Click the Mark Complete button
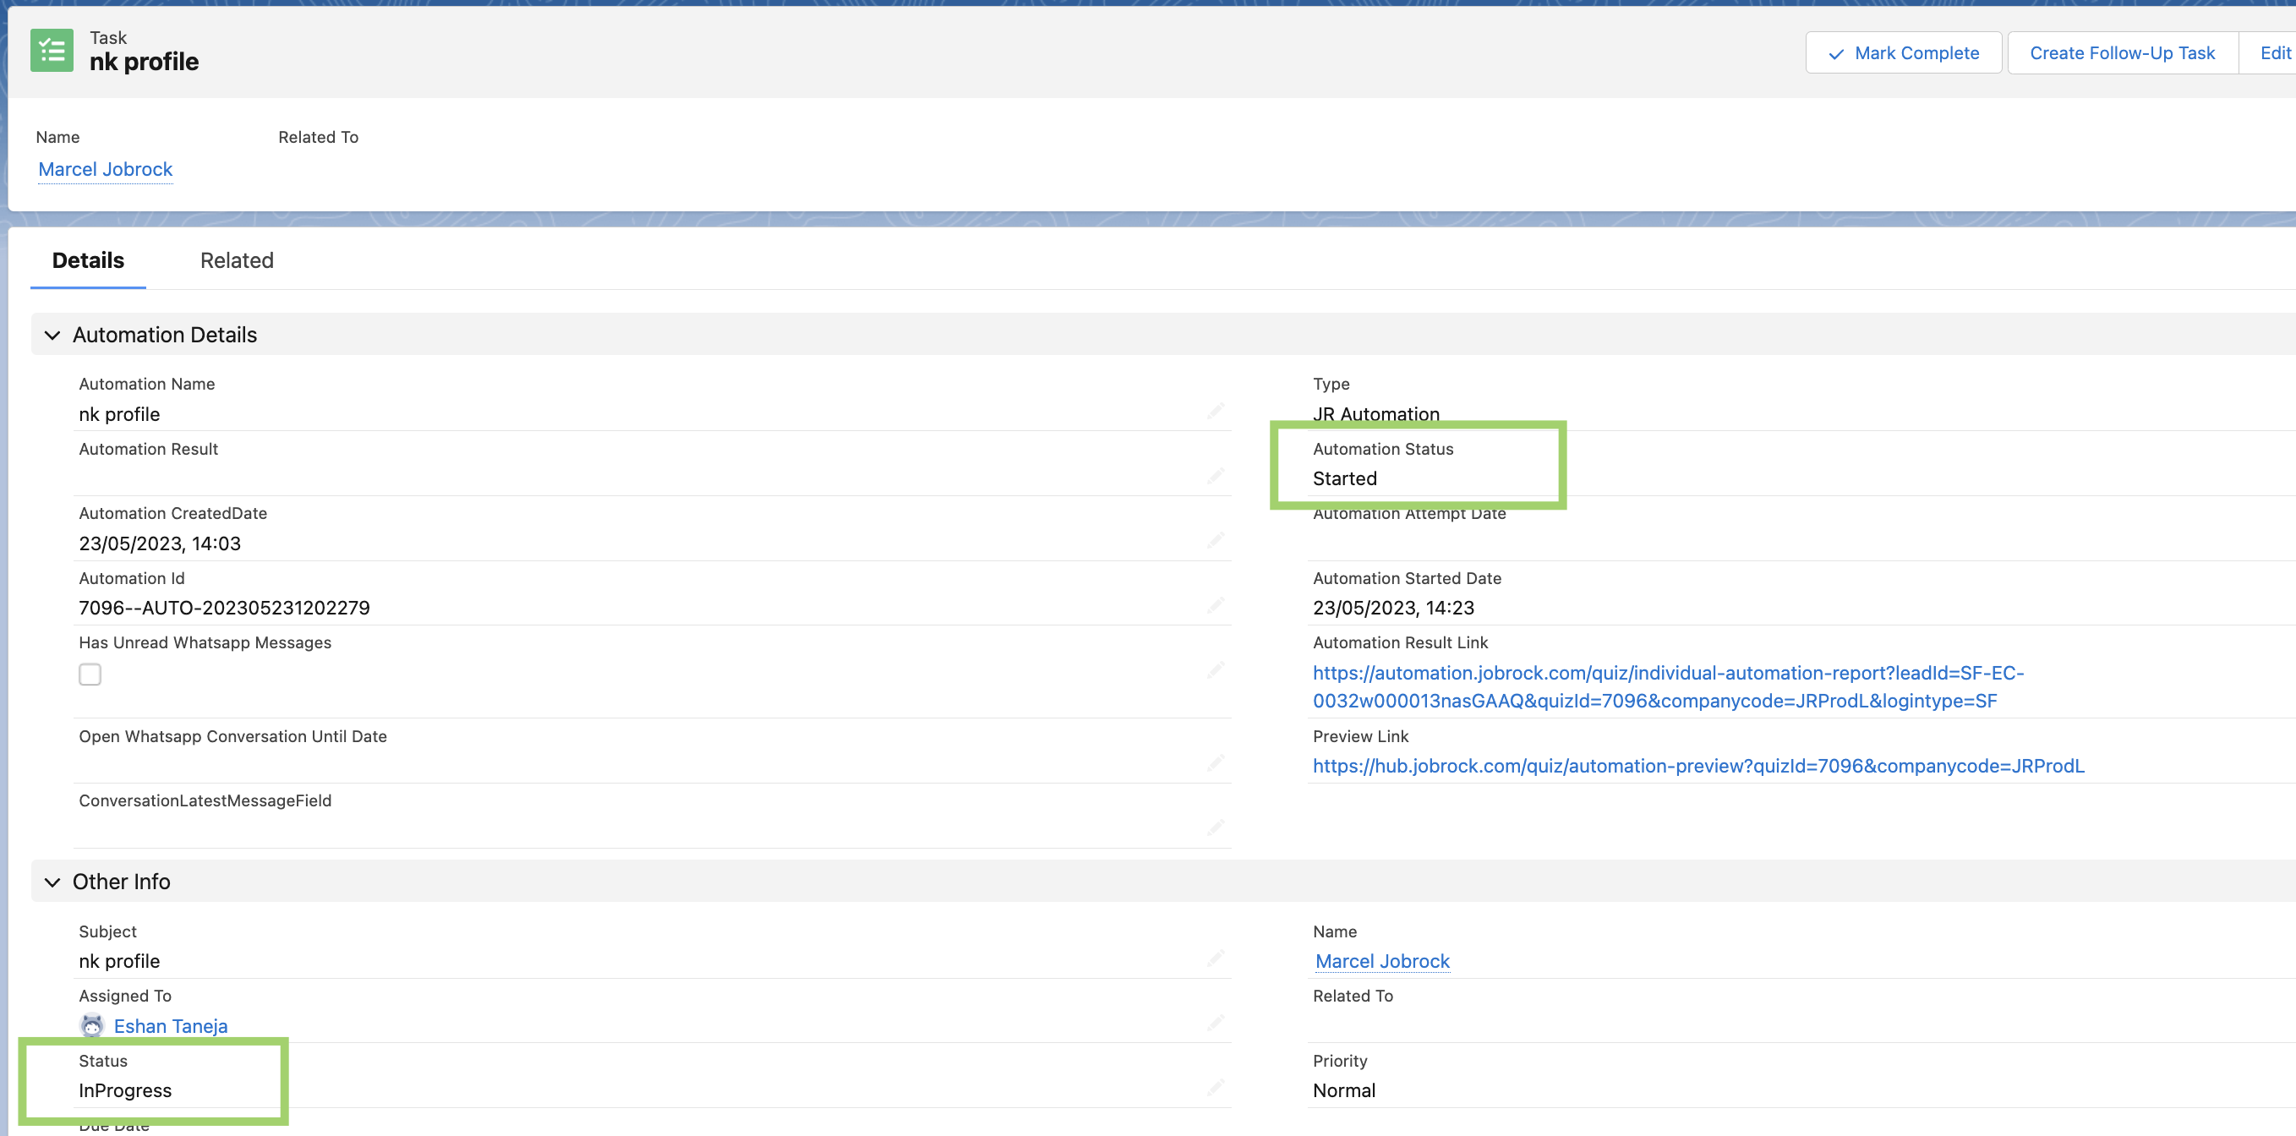Image resolution: width=2296 pixels, height=1136 pixels. (1903, 52)
